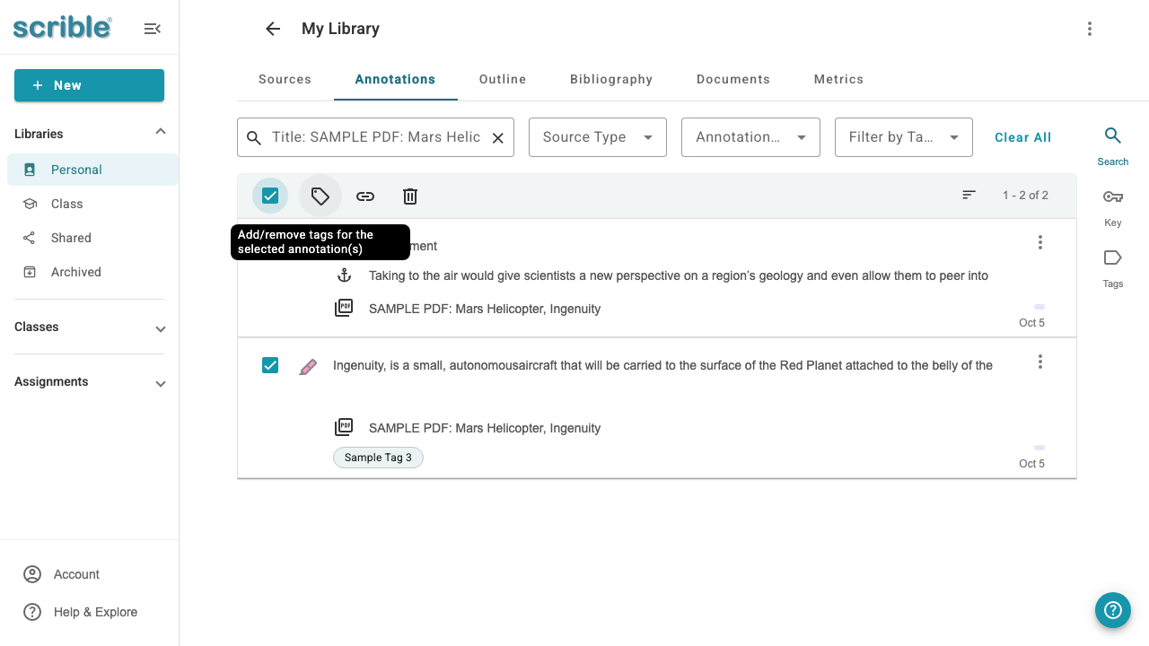This screenshot has width=1149, height=646.
Task: Open the Annotation type dropdown
Action: (750, 137)
